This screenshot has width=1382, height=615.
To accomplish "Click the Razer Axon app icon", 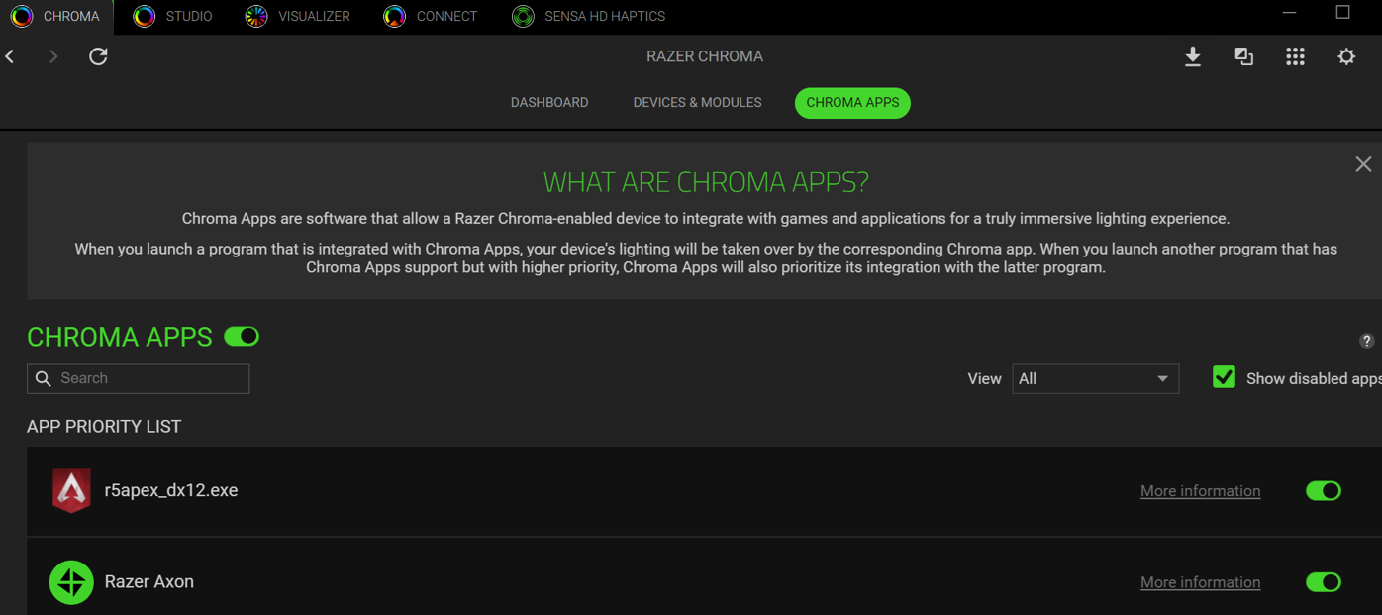I will (70, 582).
